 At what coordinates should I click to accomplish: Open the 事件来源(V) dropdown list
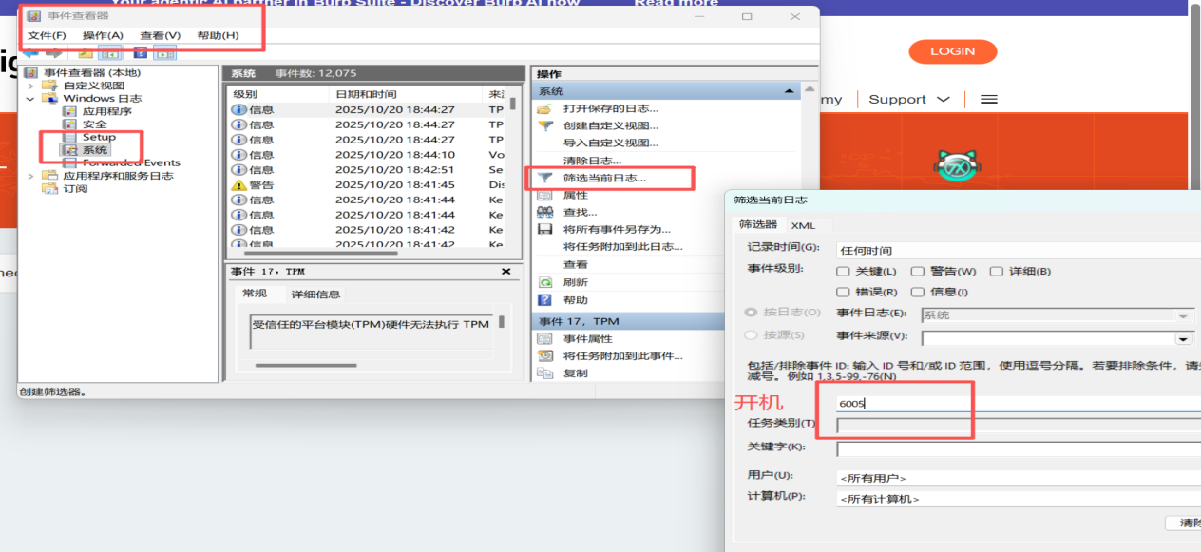pos(1184,337)
